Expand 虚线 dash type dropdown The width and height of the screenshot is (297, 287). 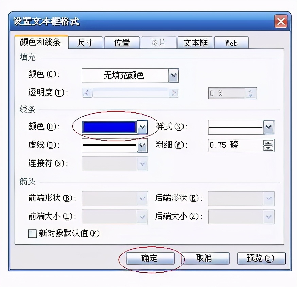pos(142,146)
